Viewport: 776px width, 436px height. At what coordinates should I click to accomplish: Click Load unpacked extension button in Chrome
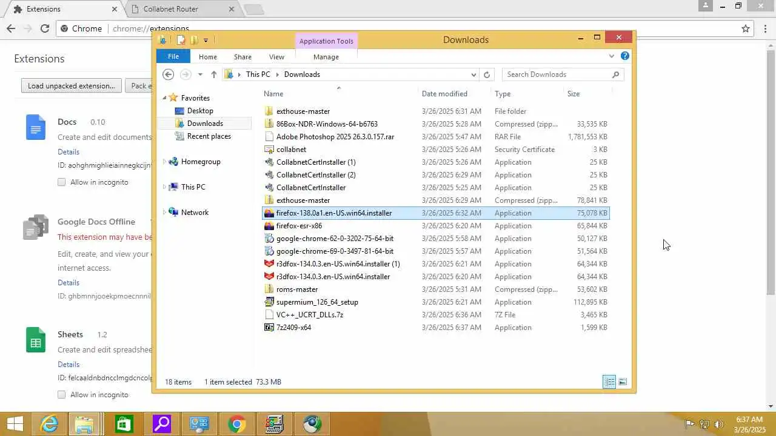[x=72, y=86]
